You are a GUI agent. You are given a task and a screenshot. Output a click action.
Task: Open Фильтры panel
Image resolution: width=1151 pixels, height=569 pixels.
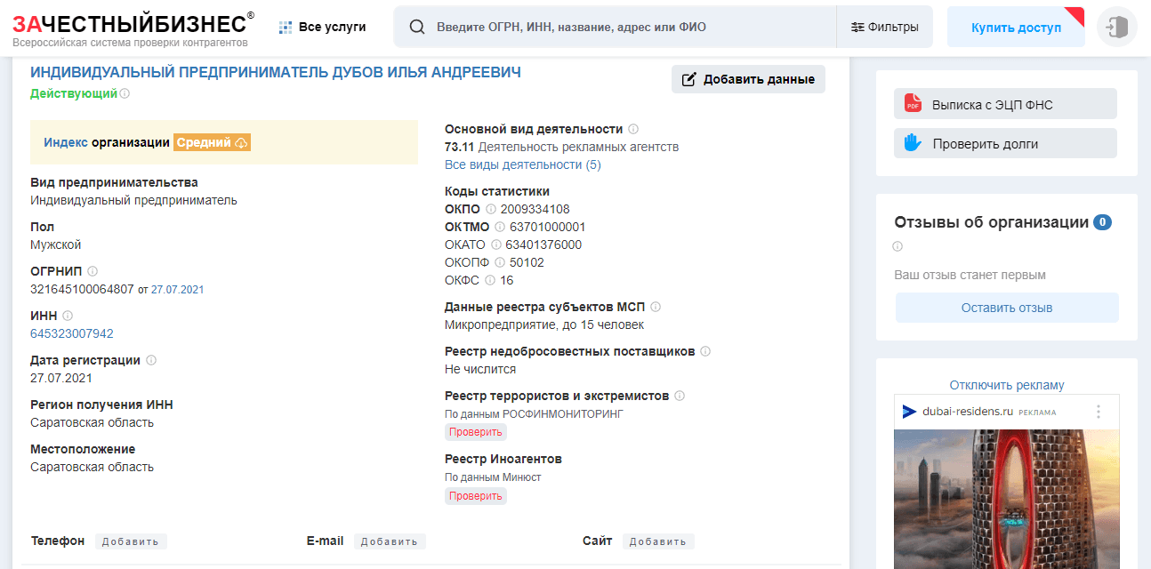[x=891, y=27]
